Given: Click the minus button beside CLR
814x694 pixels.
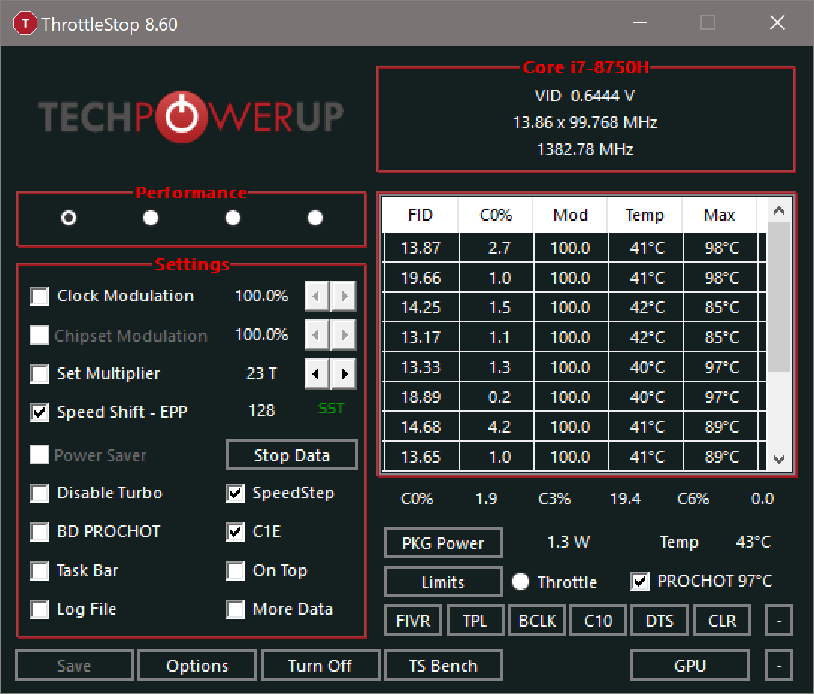Looking at the screenshot, I should pyautogui.click(x=779, y=621).
